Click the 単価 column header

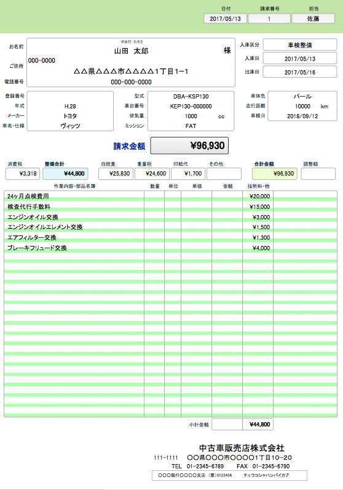tap(197, 186)
